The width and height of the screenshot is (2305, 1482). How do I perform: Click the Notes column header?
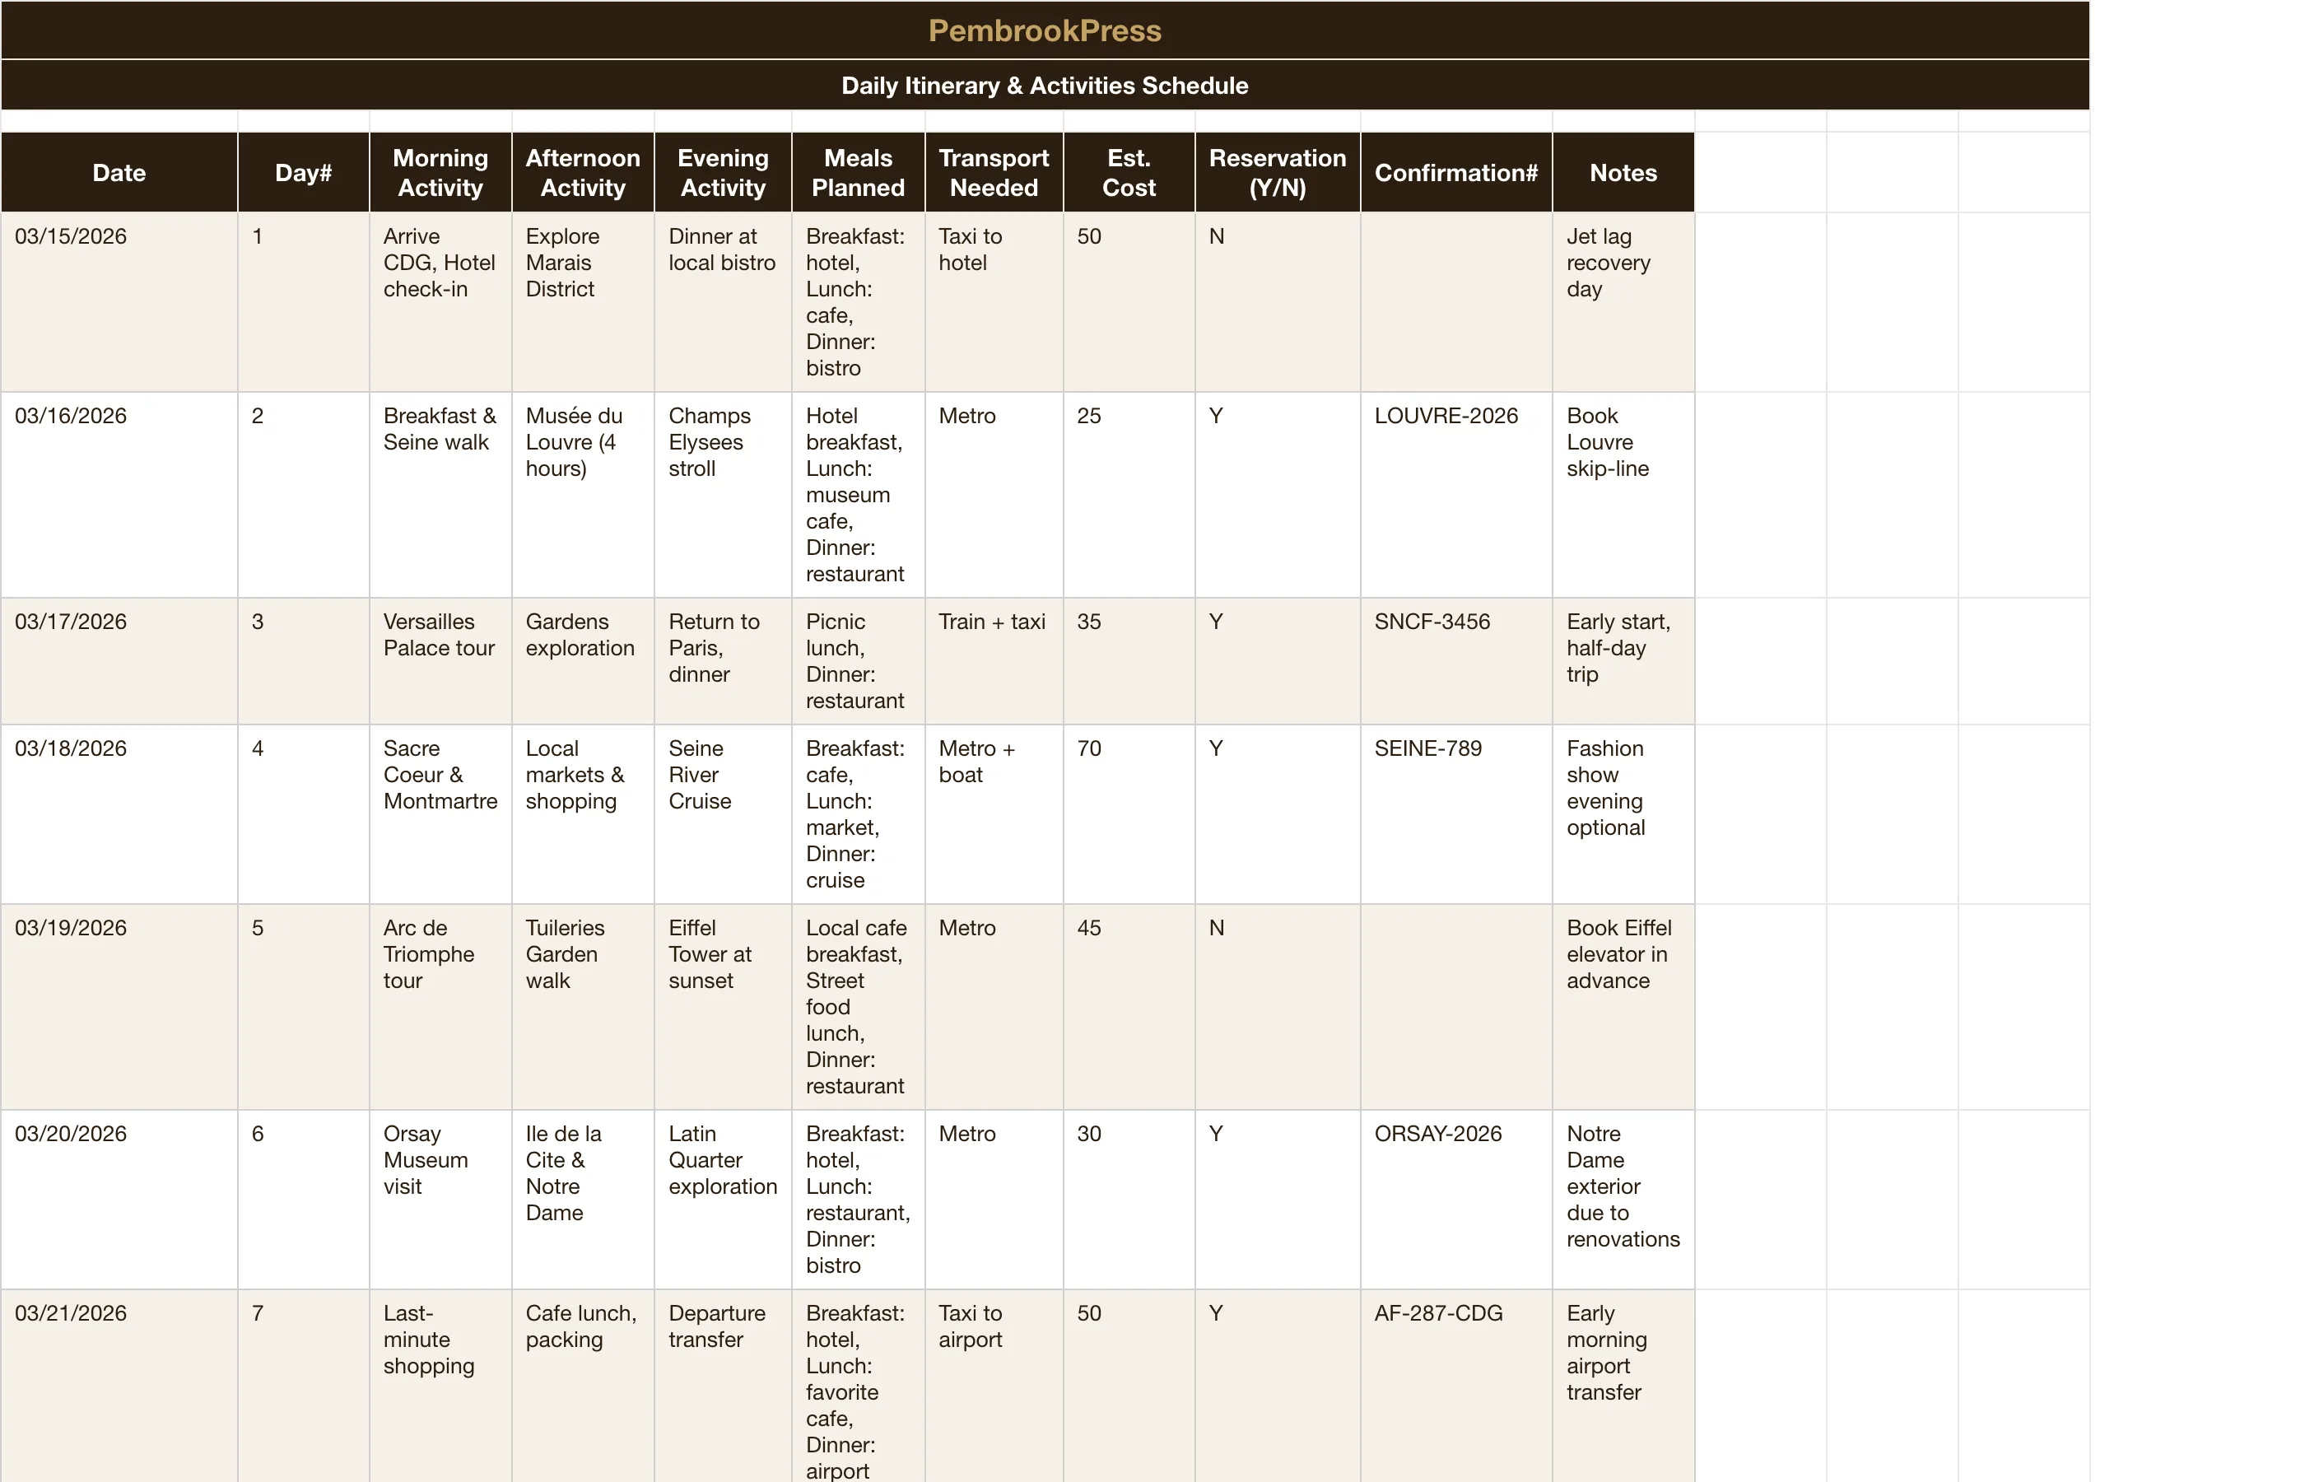[1624, 172]
